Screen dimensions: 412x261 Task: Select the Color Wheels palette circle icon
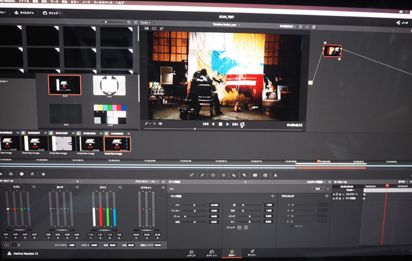[x=21, y=174]
